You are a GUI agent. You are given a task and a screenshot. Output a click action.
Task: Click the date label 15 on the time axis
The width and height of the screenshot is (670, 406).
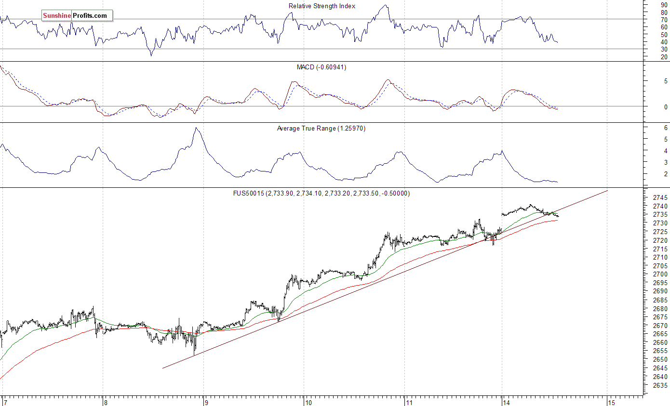612,402
